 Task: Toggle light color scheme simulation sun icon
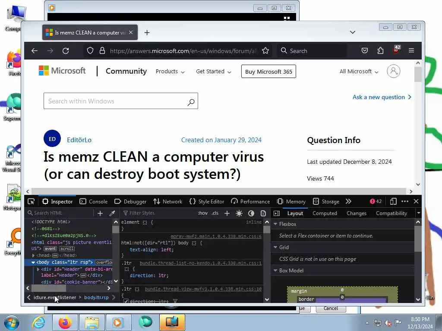[x=239, y=213]
